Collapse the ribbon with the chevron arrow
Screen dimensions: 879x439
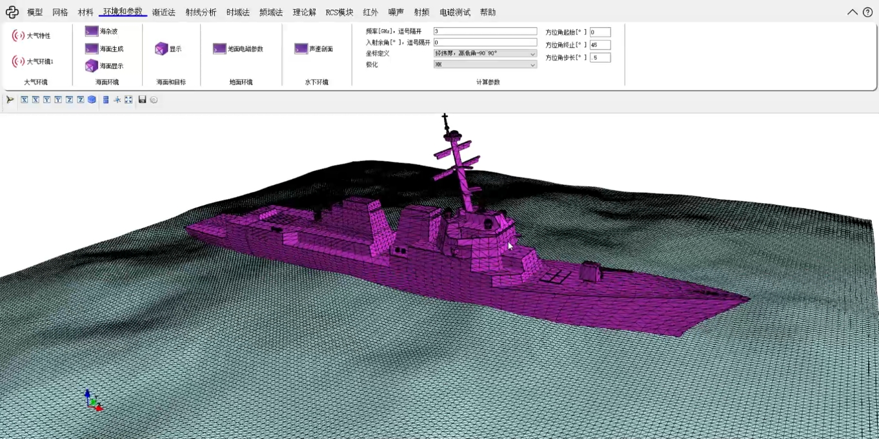tap(853, 12)
